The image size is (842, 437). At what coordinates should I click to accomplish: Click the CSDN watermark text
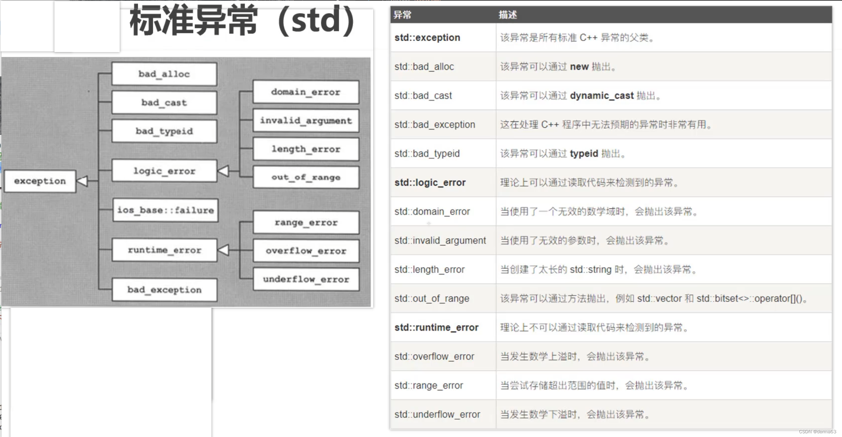(817, 432)
